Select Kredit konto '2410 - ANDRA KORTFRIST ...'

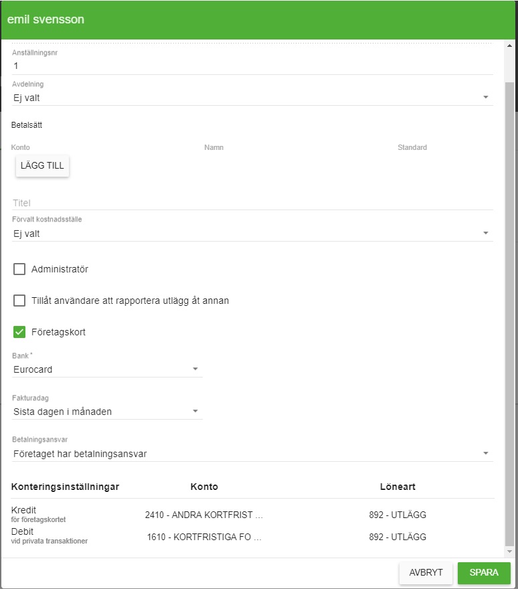click(204, 515)
